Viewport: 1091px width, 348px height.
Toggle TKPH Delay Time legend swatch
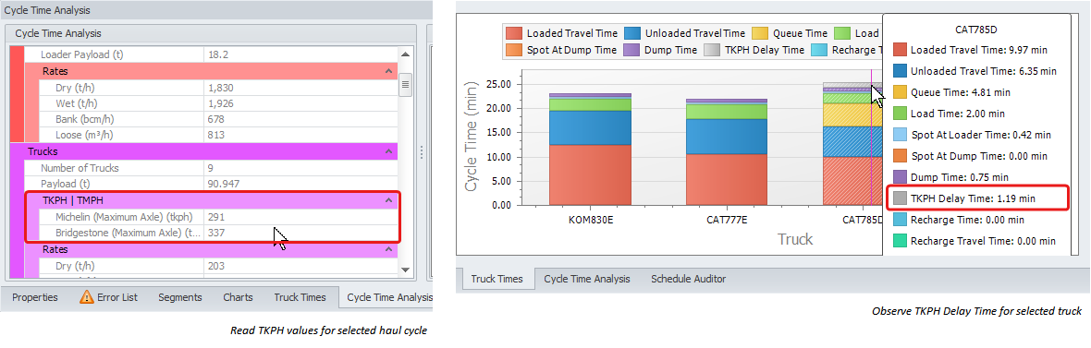[712, 50]
